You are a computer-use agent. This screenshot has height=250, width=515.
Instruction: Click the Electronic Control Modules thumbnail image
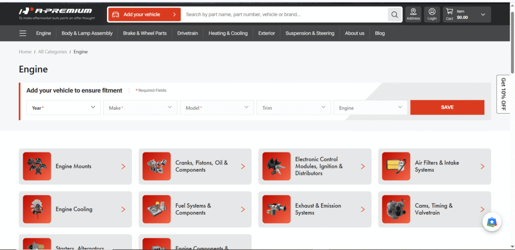tap(277, 166)
